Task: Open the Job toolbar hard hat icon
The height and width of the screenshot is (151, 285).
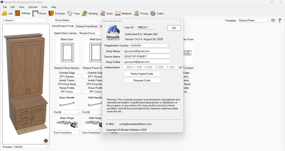Action: tap(4, 13)
